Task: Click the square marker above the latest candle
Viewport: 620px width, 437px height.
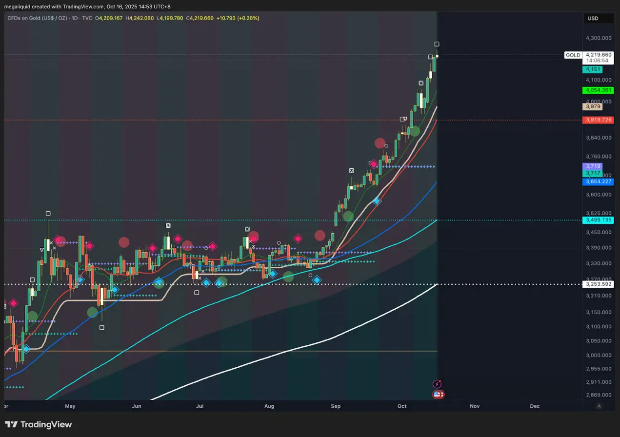Action: pos(437,44)
